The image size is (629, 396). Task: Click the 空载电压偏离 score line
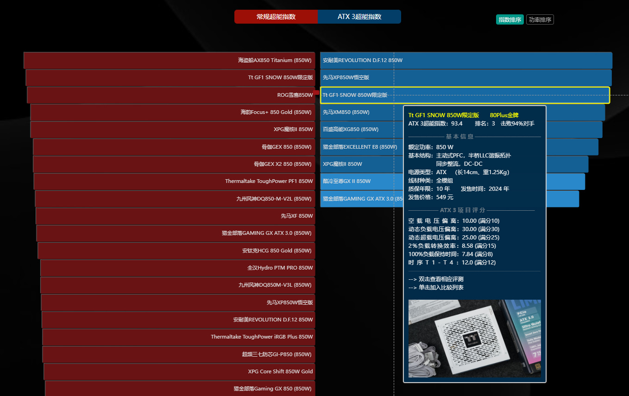(x=454, y=221)
